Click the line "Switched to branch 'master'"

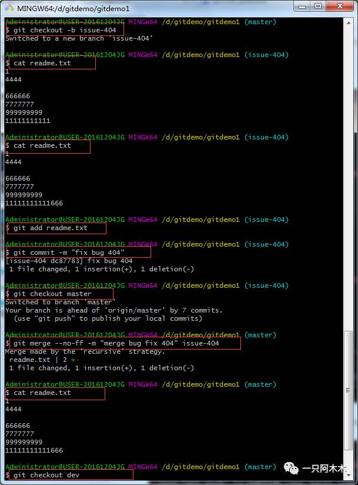(60, 302)
